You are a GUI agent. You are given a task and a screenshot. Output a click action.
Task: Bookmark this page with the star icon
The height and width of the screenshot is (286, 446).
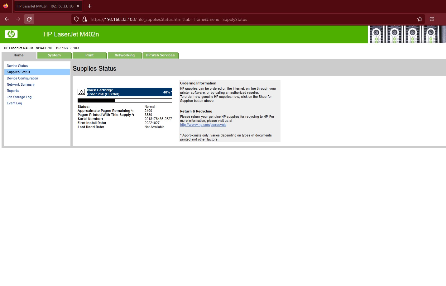tap(420, 19)
